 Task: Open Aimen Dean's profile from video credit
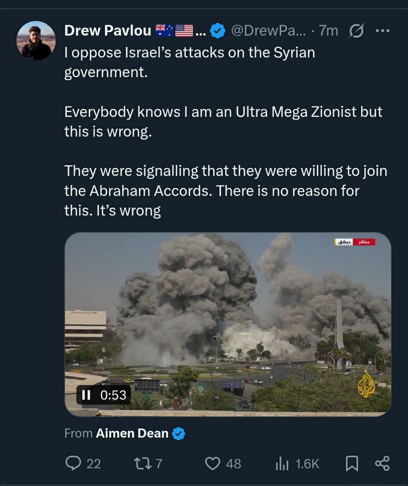[132, 433]
